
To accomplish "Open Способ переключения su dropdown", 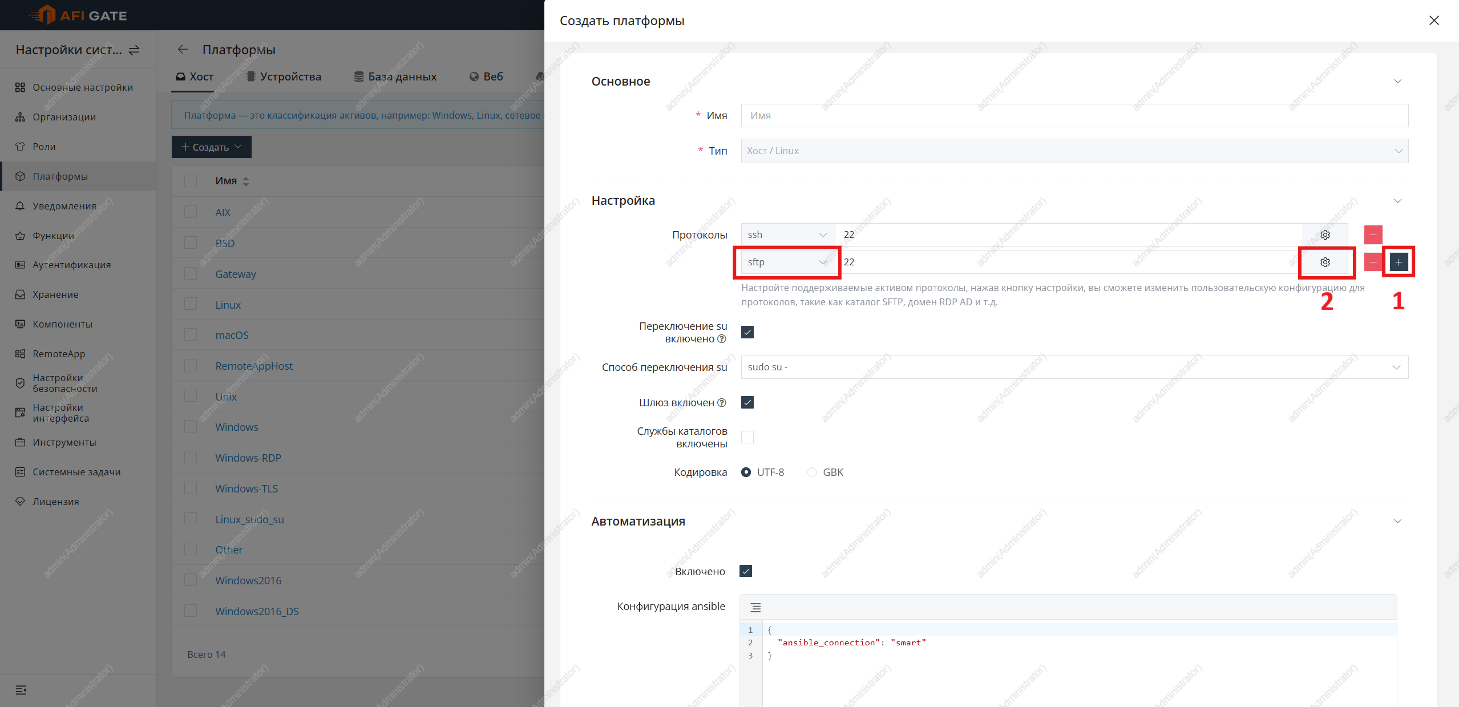I will point(1074,367).
